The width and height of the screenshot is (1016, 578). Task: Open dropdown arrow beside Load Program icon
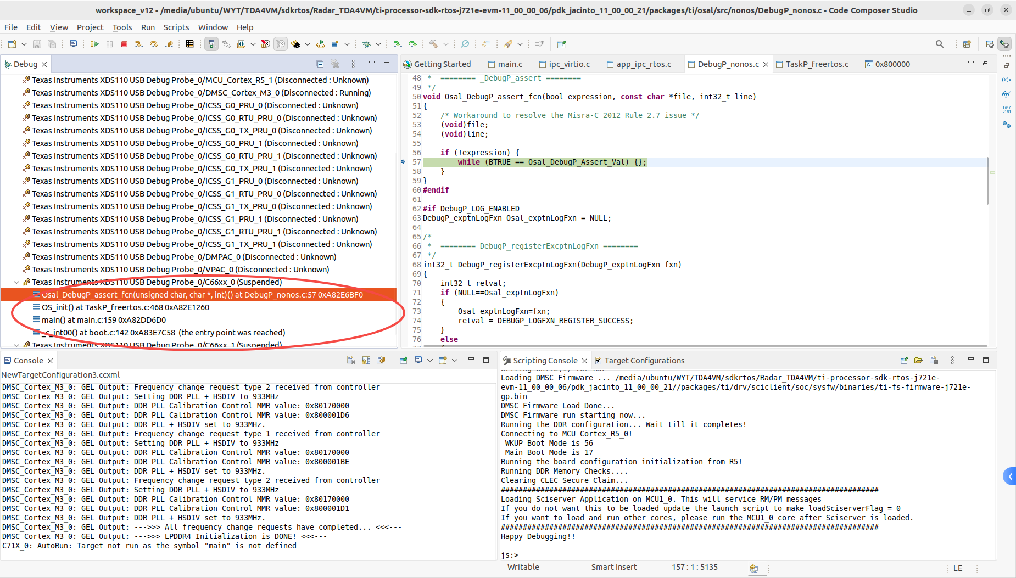[253, 44]
